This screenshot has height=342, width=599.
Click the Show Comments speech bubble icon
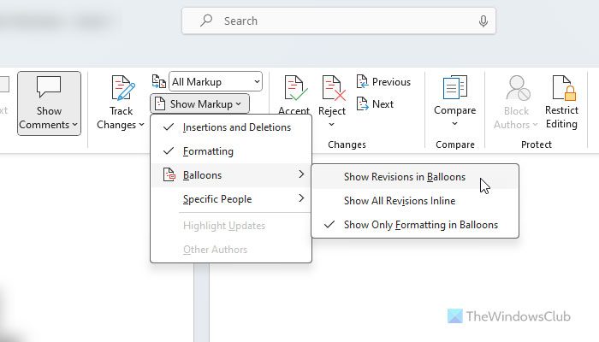click(x=49, y=87)
